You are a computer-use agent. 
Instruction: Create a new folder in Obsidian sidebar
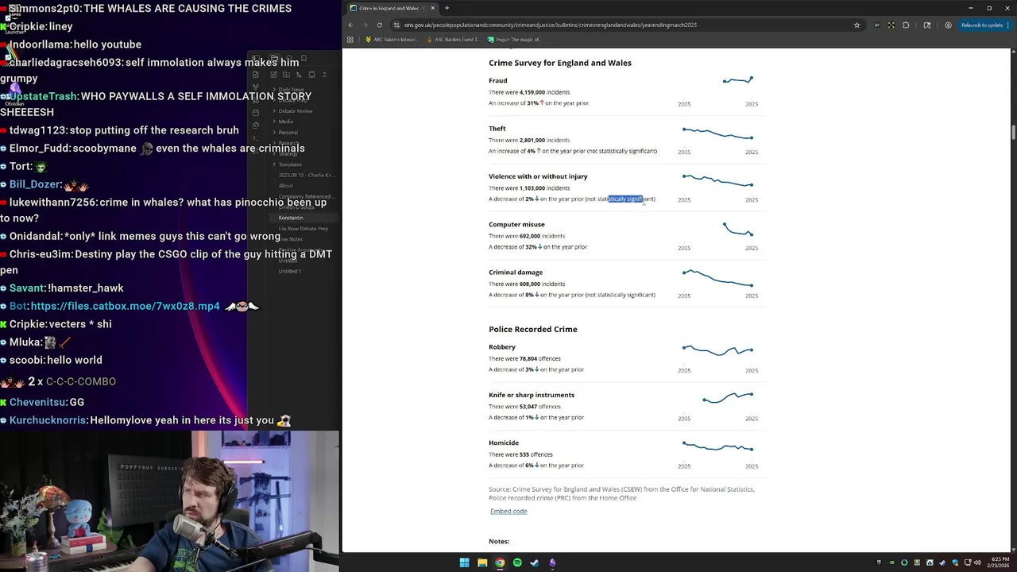(286, 75)
